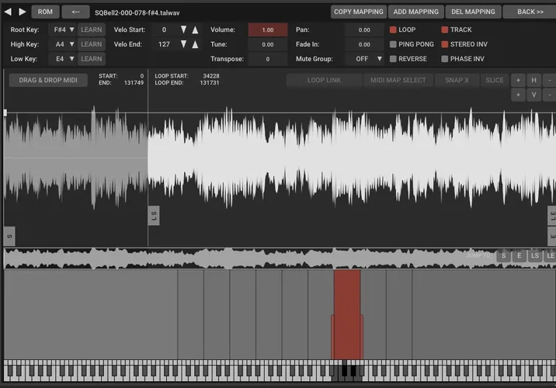Click the COPY MAPPING button

(359, 12)
